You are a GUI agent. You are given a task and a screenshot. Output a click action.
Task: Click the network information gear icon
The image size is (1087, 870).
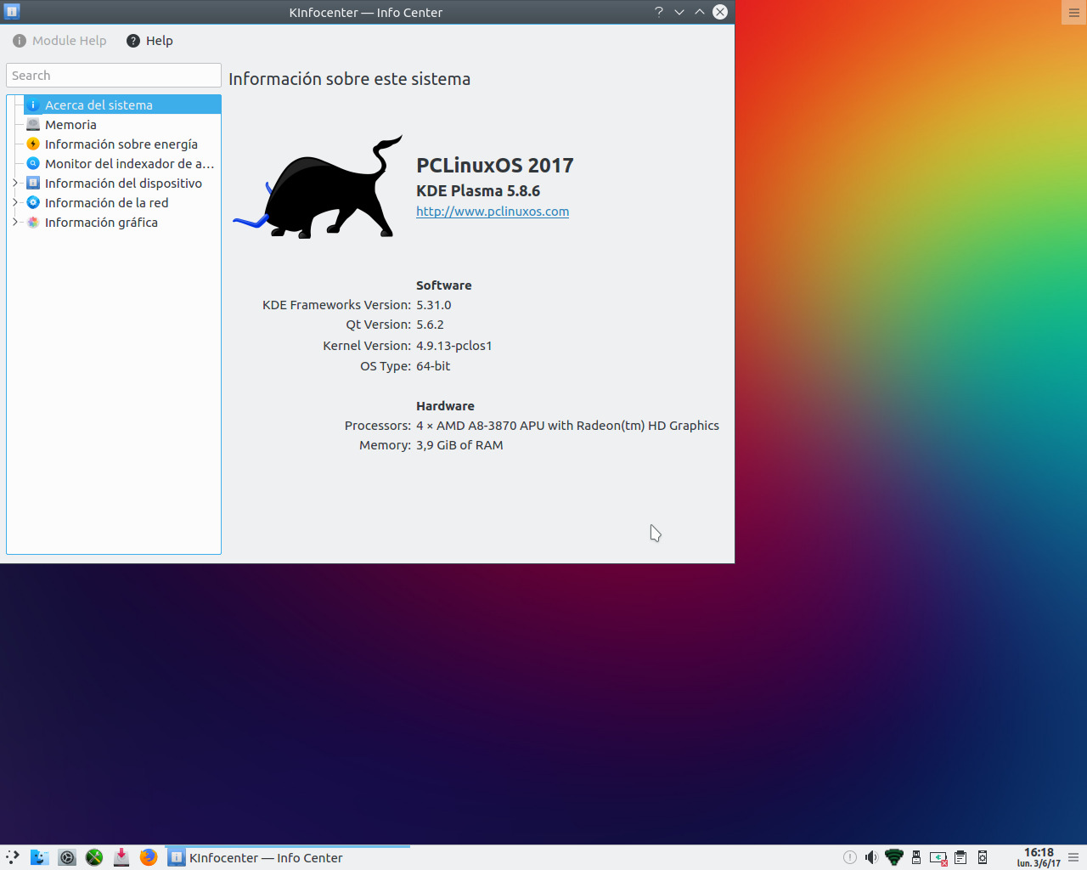(33, 203)
